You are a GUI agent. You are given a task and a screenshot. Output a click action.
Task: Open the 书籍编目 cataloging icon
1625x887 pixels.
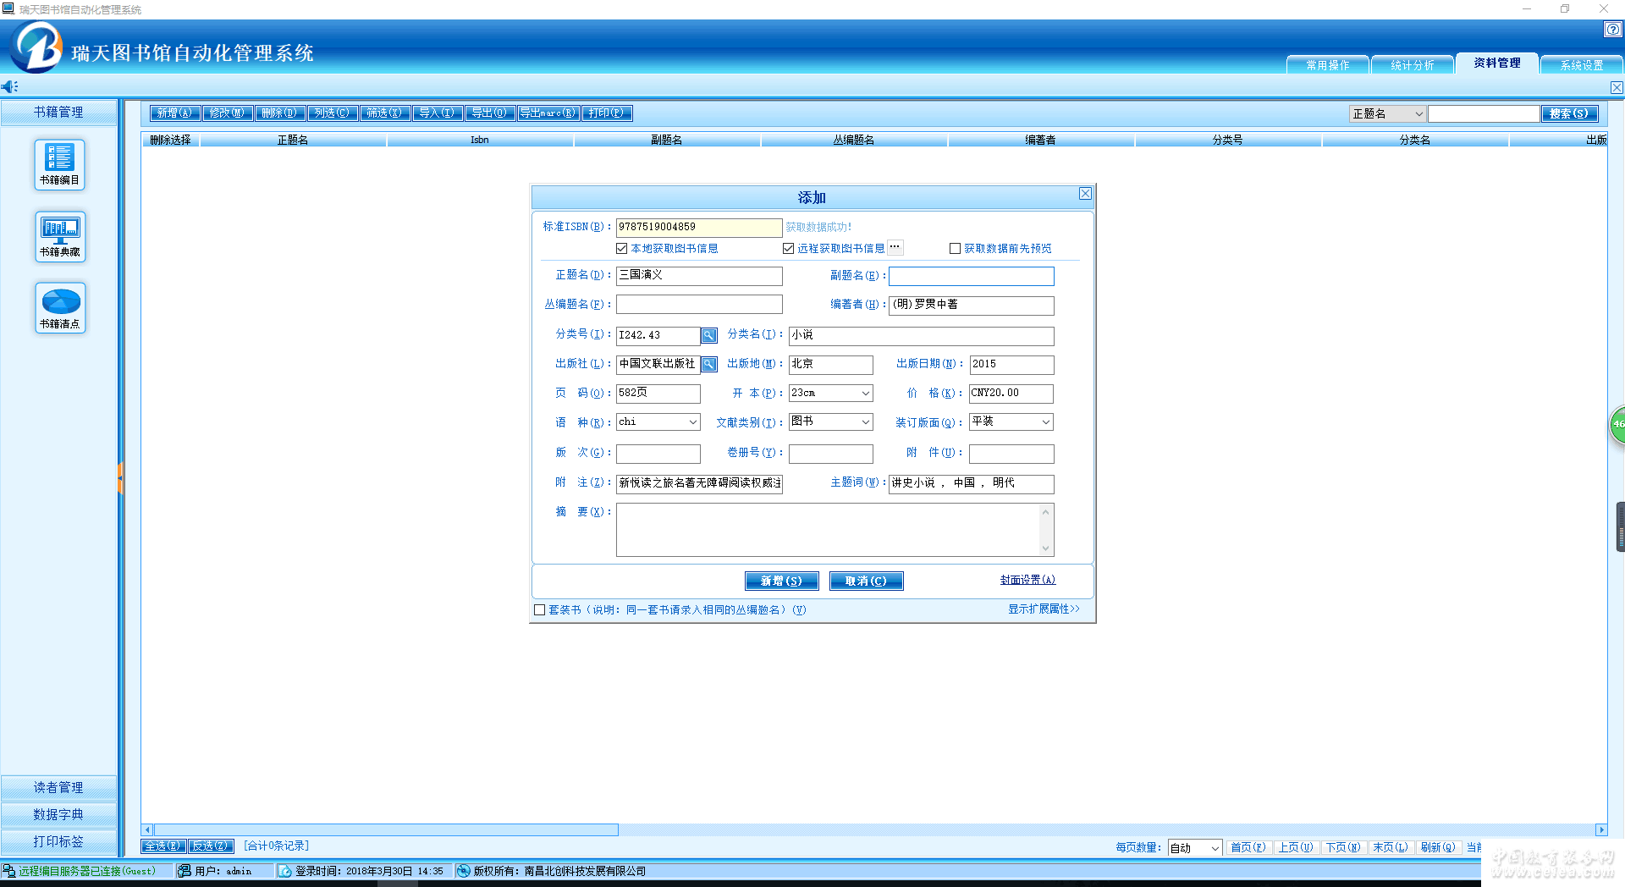coord(59,163)
